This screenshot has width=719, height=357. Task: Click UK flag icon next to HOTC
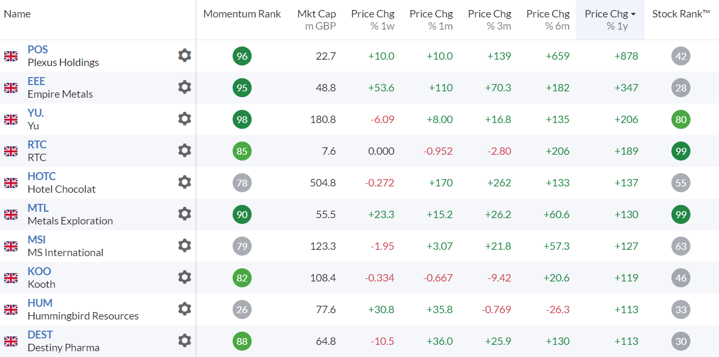[11, 183]
